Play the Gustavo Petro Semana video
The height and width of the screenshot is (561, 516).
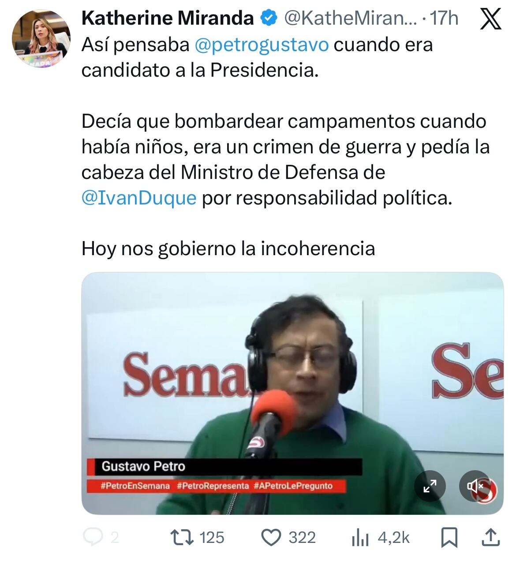[292, 393]
